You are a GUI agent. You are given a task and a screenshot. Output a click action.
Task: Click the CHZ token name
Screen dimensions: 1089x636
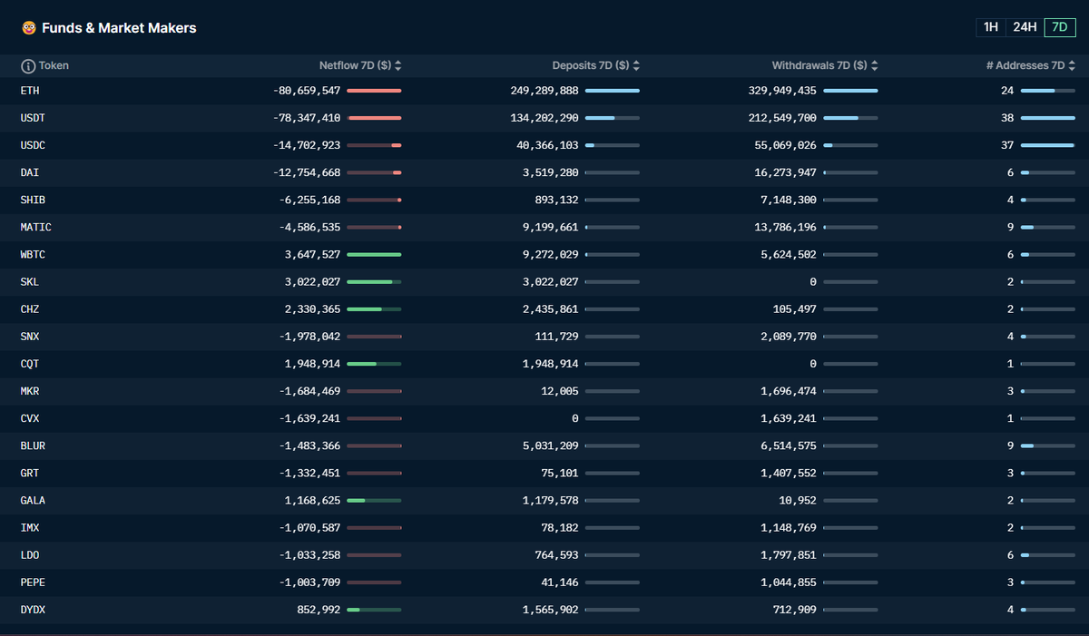(30, 309)
